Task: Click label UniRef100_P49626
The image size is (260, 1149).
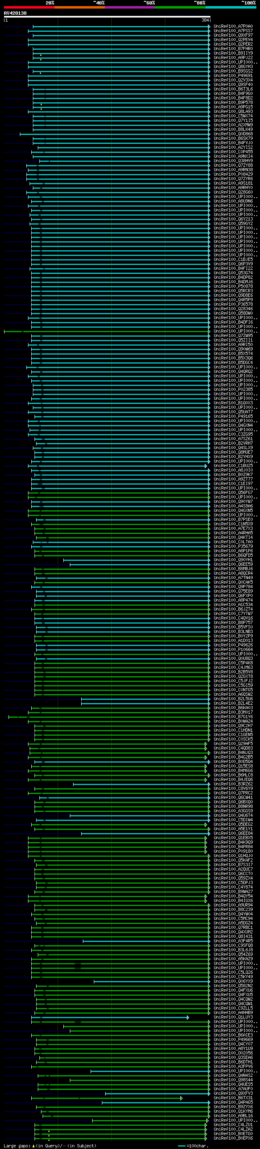Action: pyautogui.click(x=233, y=645)
